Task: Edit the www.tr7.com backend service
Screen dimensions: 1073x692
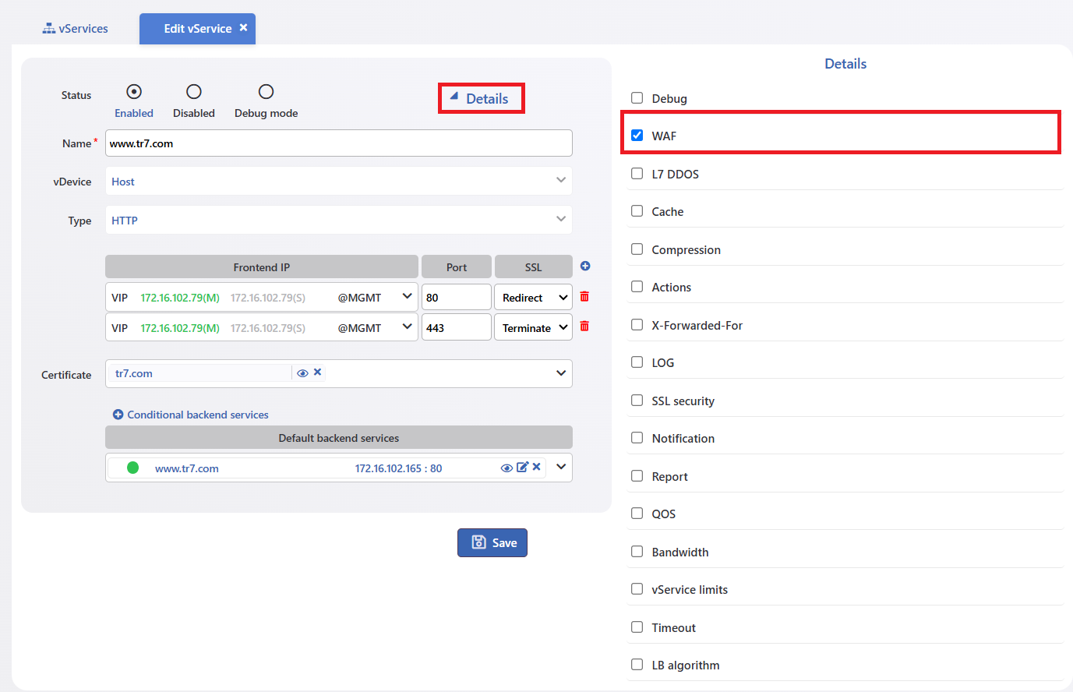Action: click(x=522, y=467)
